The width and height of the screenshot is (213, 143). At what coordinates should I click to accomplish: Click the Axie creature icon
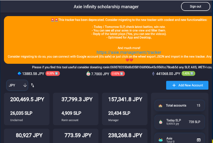point(160,140)
